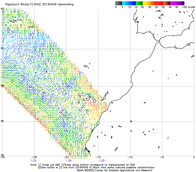Click the red 30-35 knots legend swatch
Viewport: 196px width, 172px height.
(x=160, y=3)
